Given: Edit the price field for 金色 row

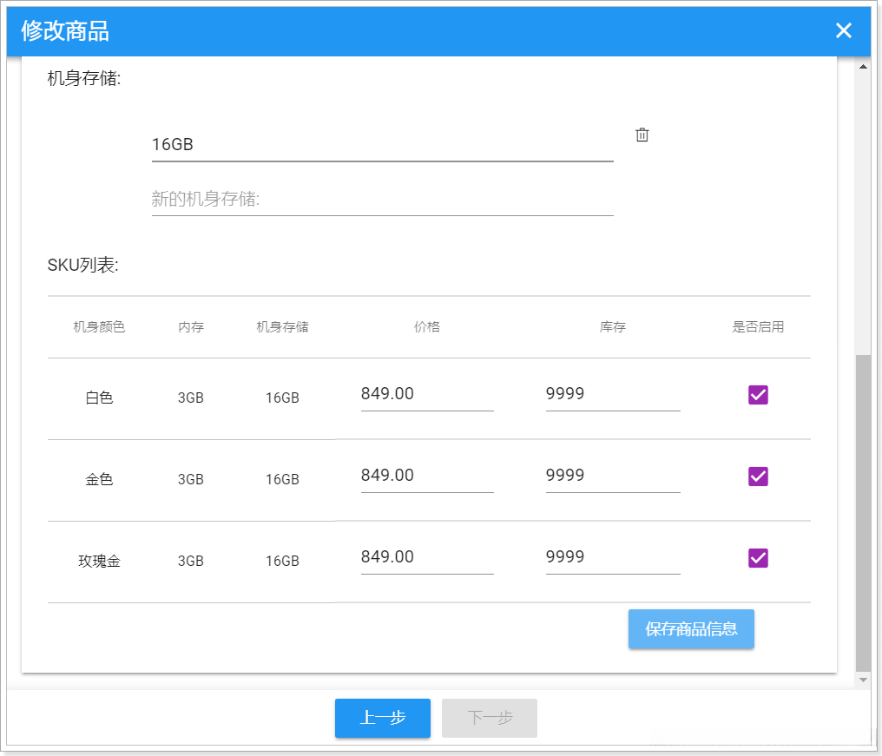Looking at the screenshot, I should tap(427, 476).
